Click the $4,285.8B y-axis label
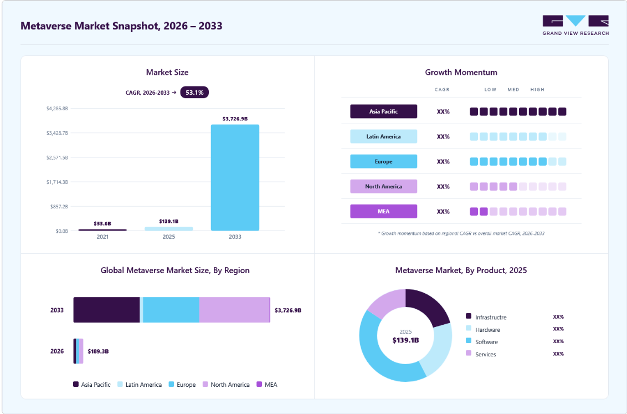 (x=57, y=109)
